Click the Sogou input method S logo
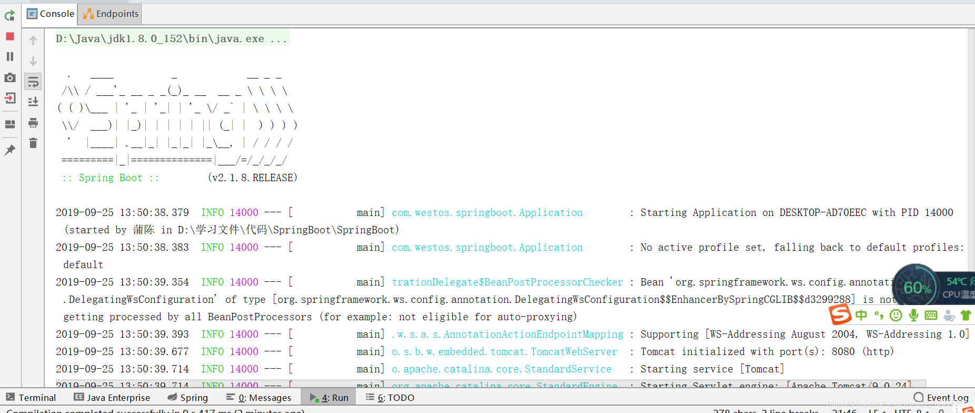The width and height of the screenshot is (975, 413). pos(840,315)
